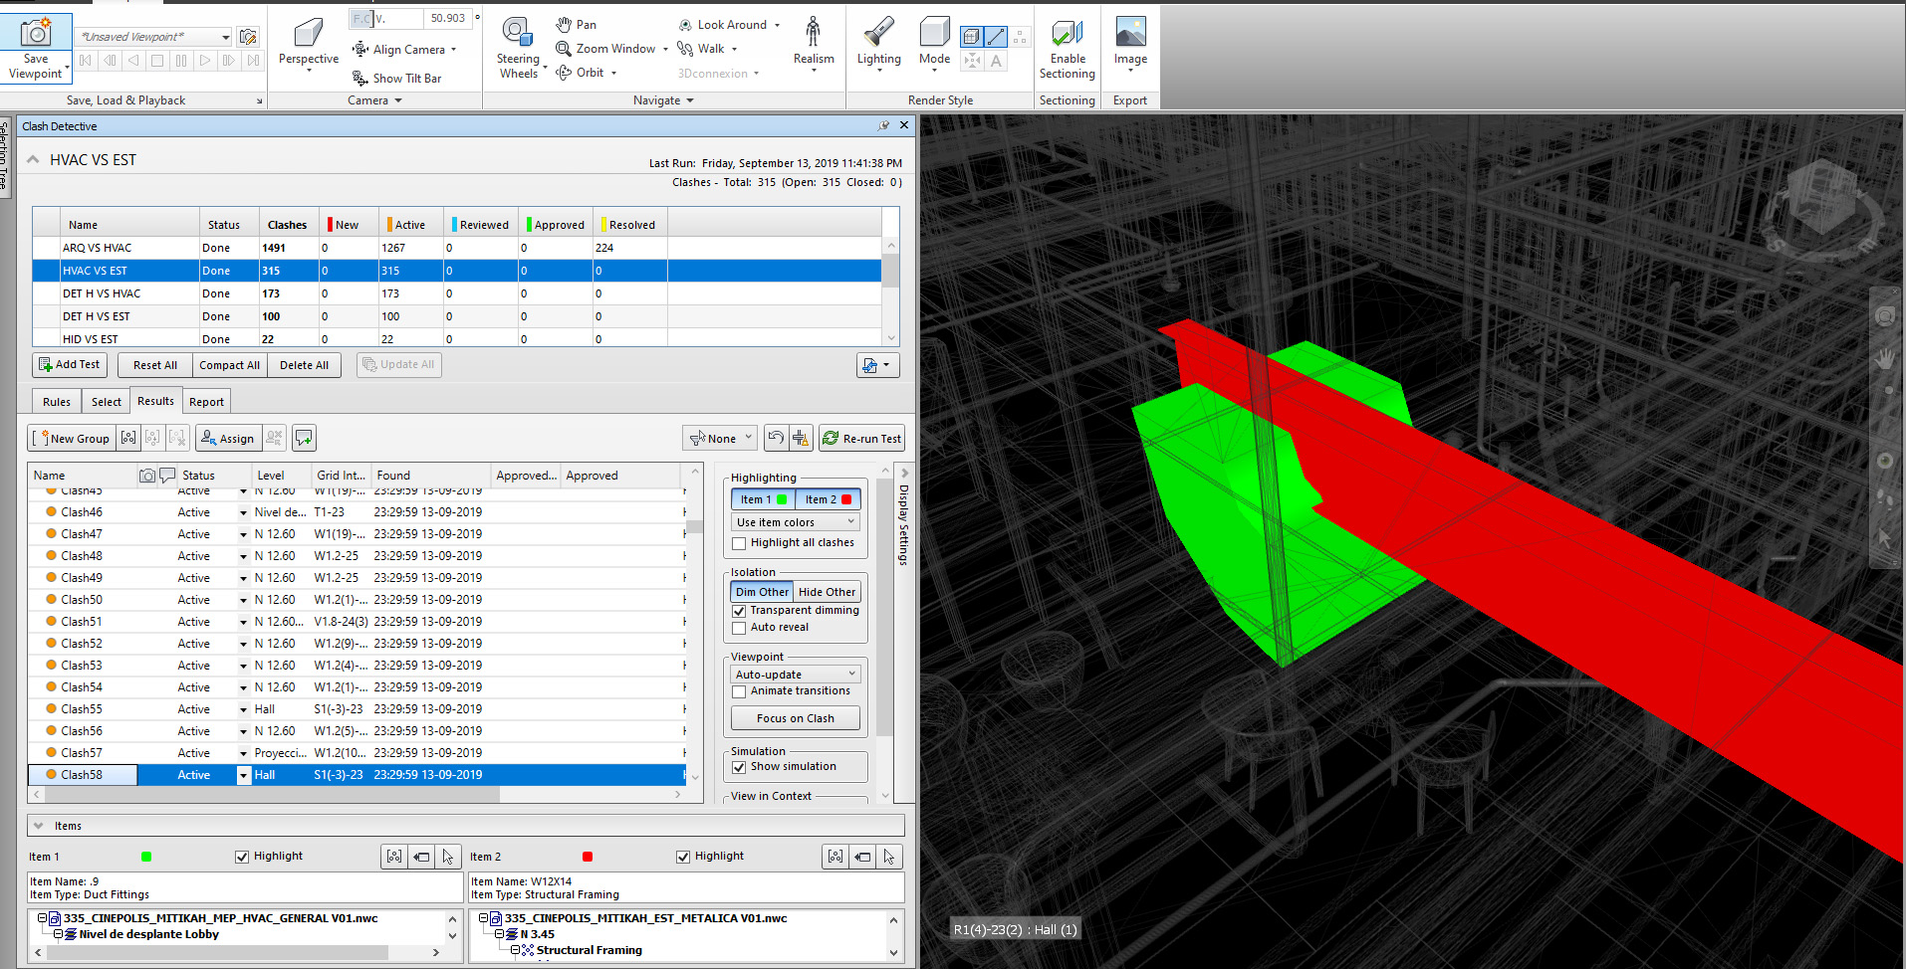Click the red Item 2 color swatch
Image resolution: width=1906 pixels, height=969 pixels.
[588, 857]
